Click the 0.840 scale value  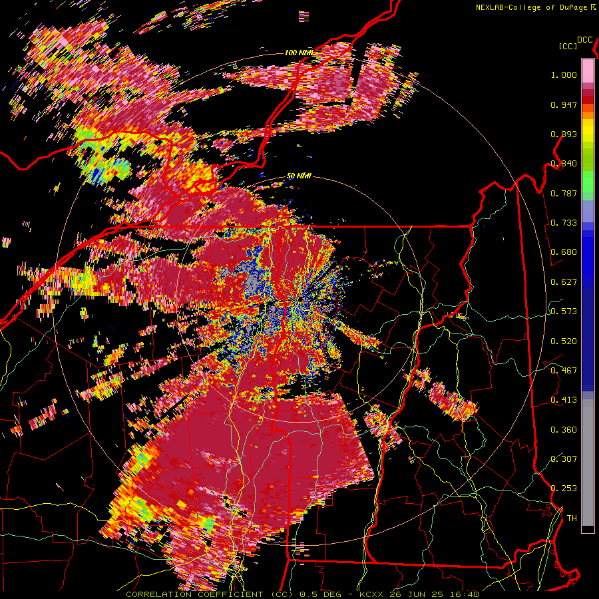[564, 164]
